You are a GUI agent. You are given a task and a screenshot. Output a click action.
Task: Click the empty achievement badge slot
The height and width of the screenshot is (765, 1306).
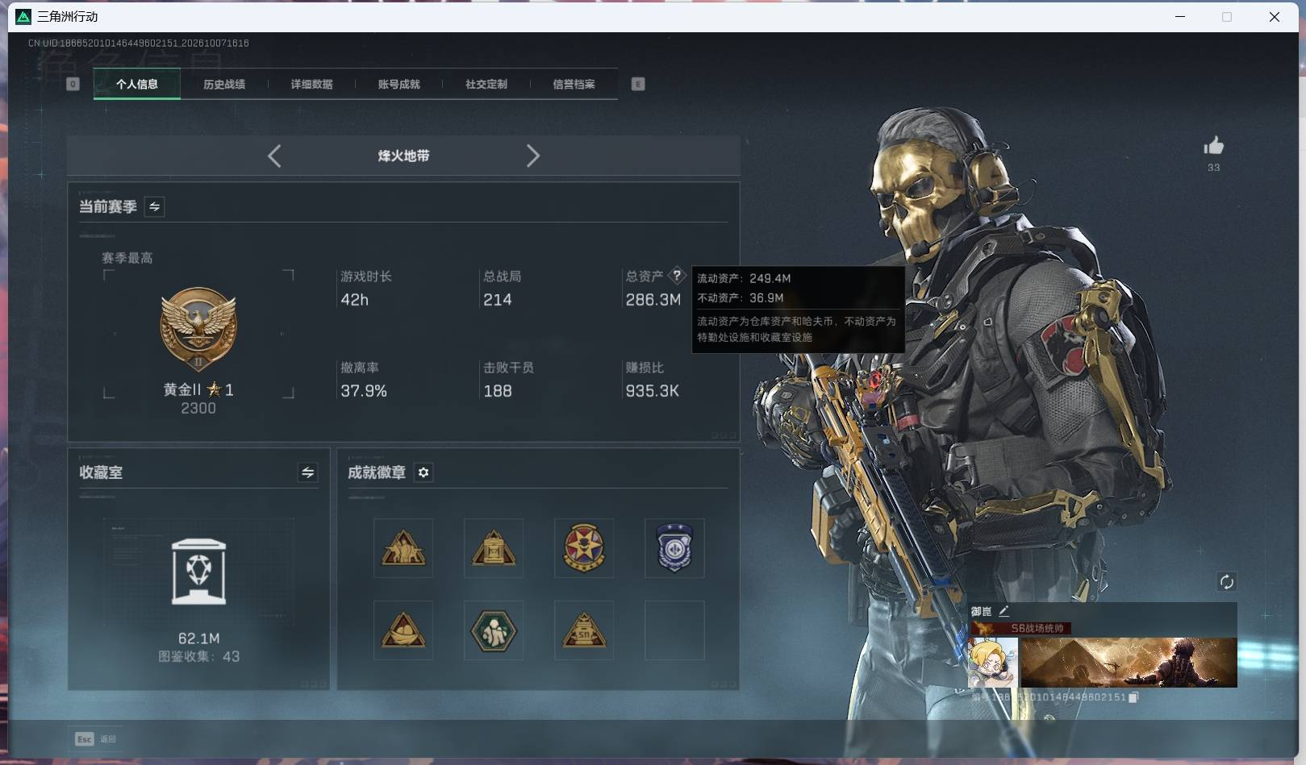674,630
